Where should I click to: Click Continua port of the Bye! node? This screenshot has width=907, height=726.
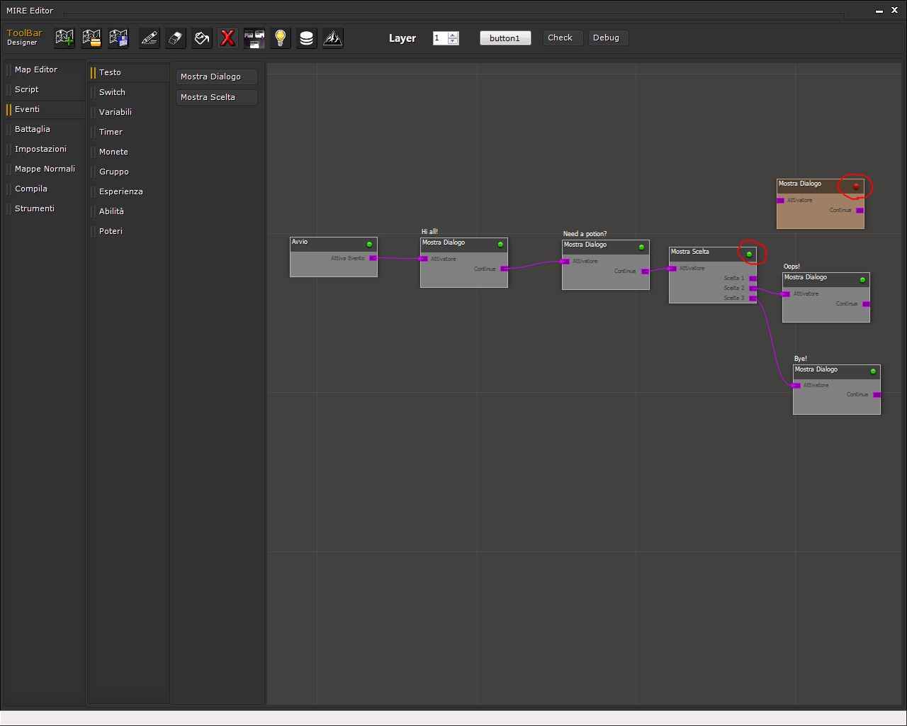[877, 394]
